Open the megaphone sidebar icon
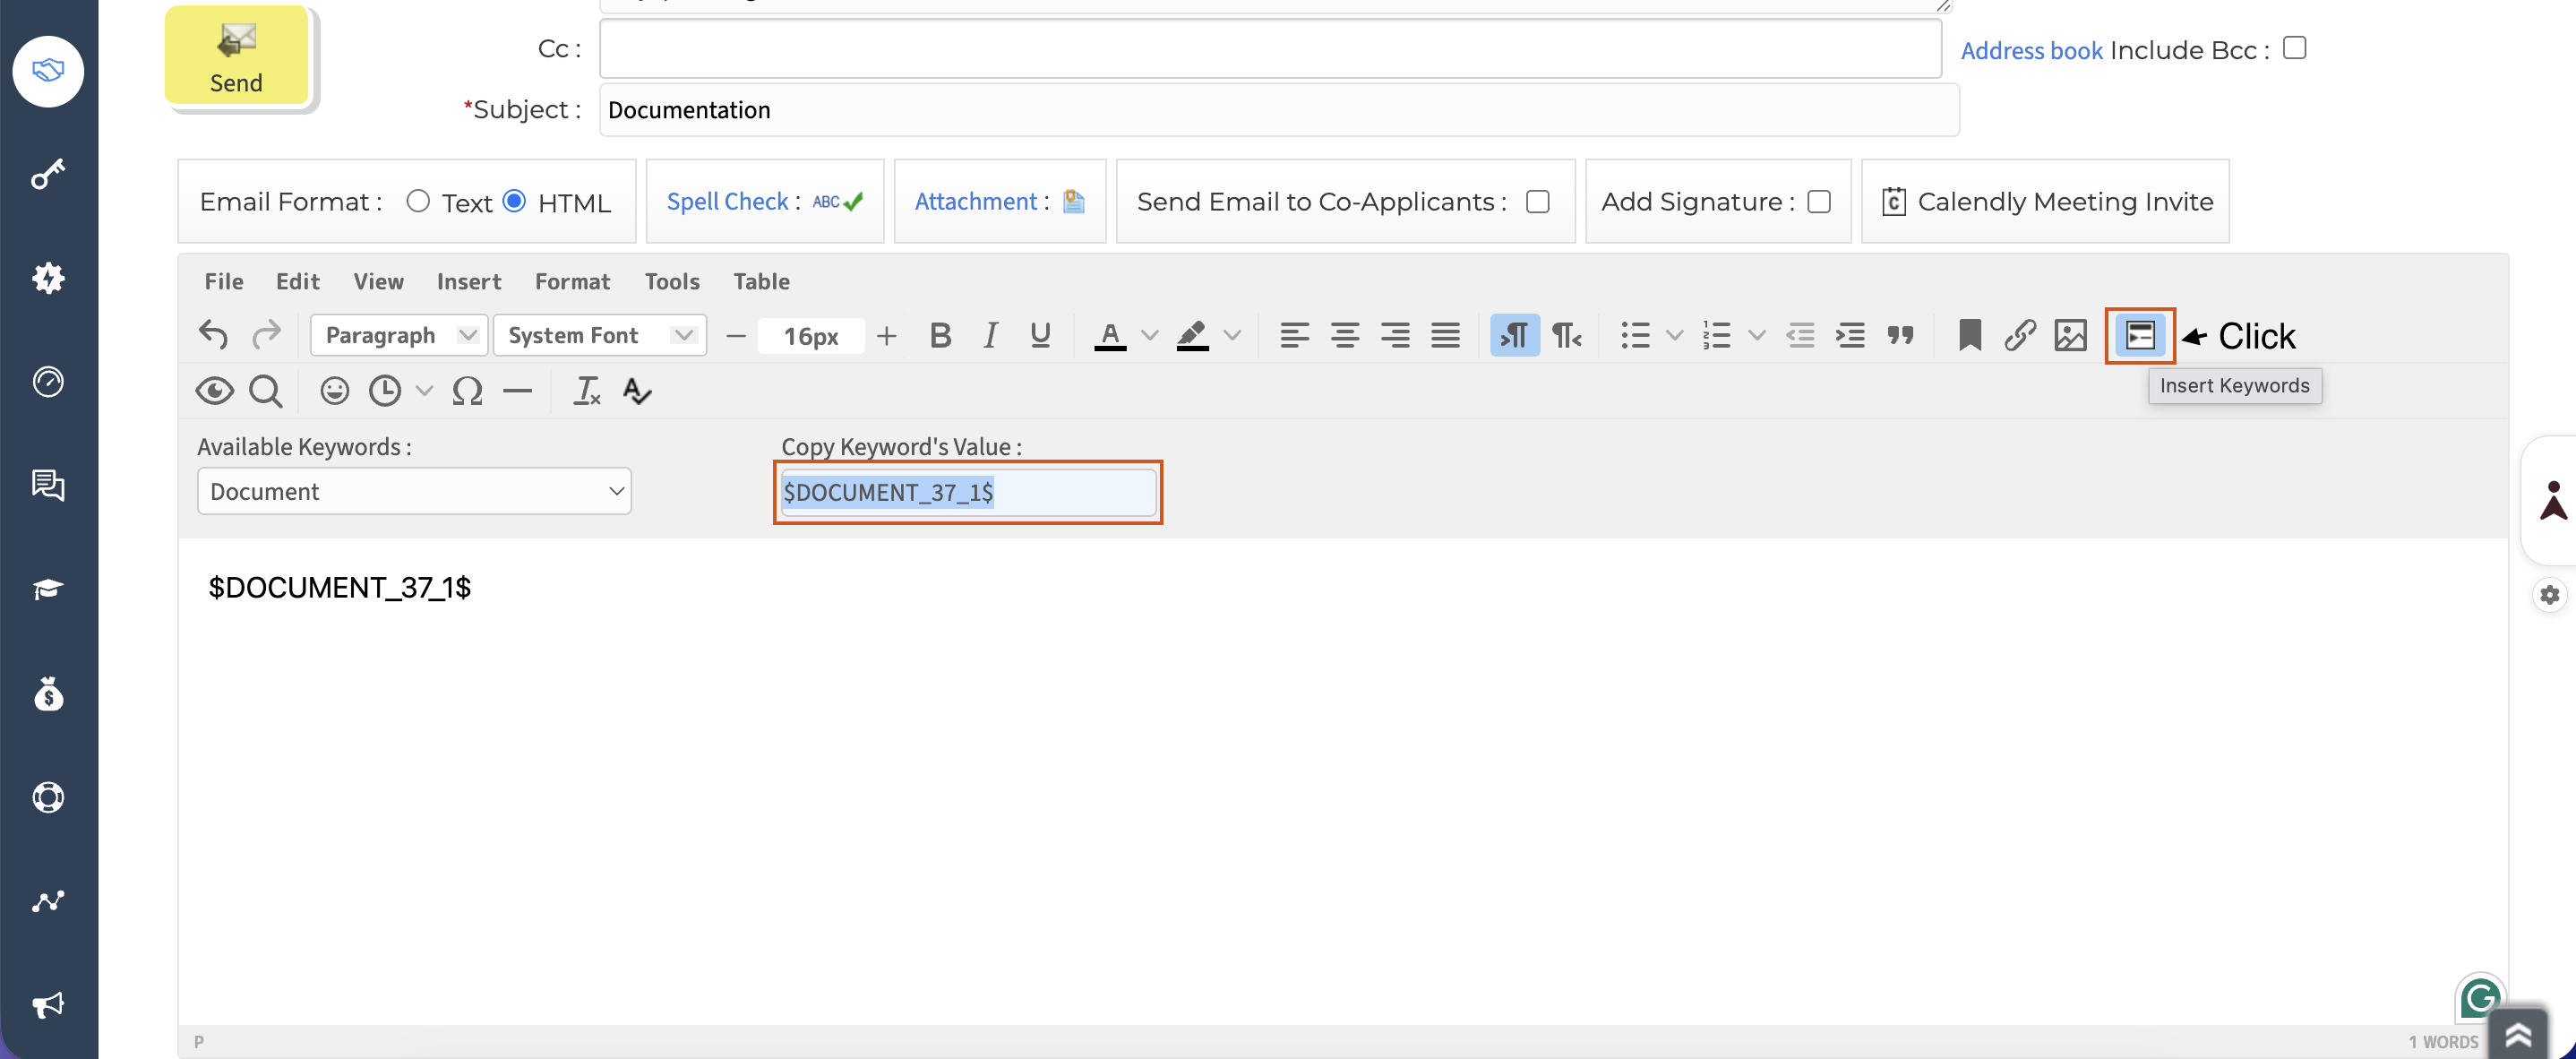This screenshot has height=1059, width=2576. point(48,1005)
